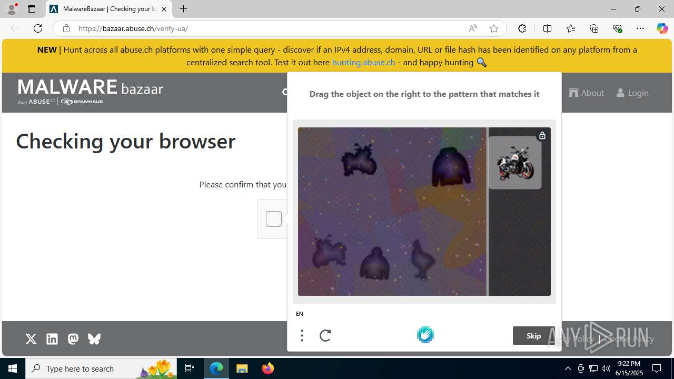Open the Cookie Policy link

tap(629, 338)
